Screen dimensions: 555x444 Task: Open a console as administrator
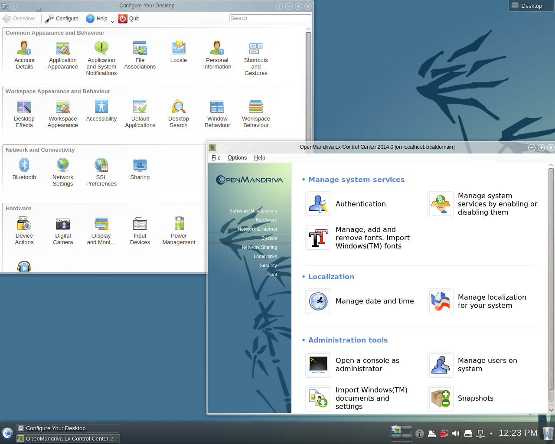pos(353,365)
